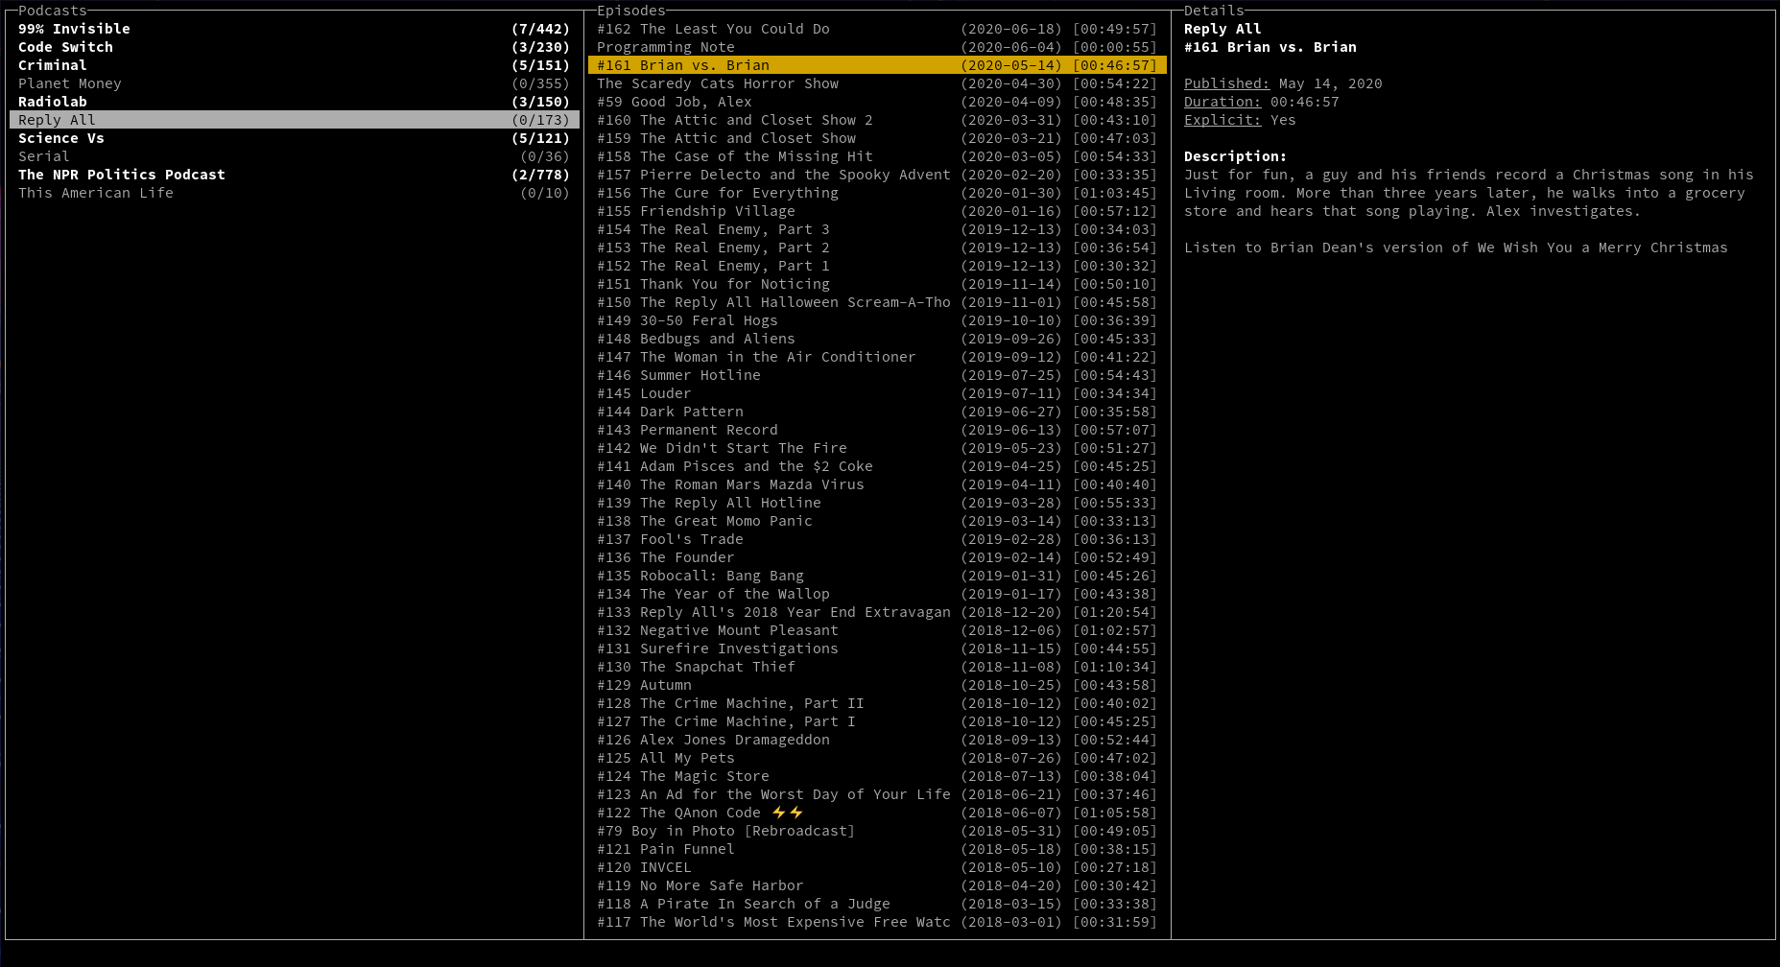Select episode #151 Thank You for Noticing
1780x967 pixels.
click(877, 284)
